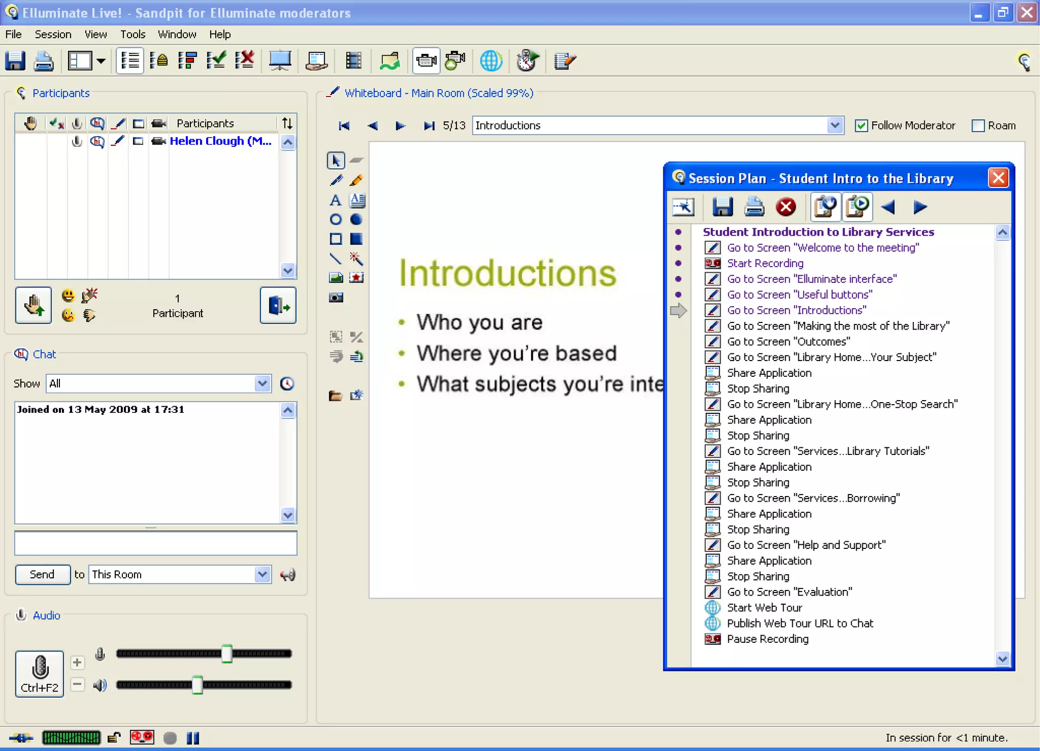Click the microphone talk button
1040x751 pixels.
tap(40, 673)
